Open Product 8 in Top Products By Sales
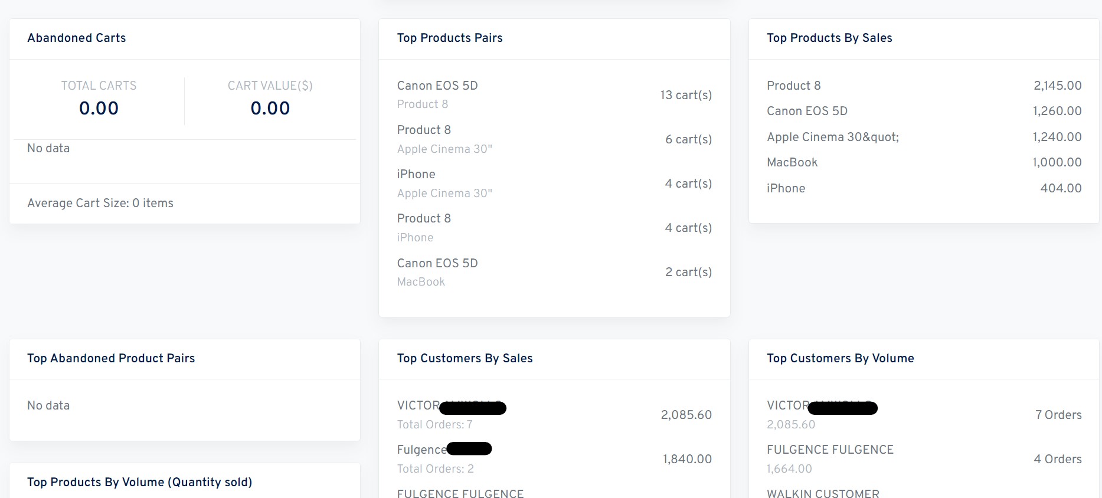This screenshot has height=498, width=1102. 794,86
